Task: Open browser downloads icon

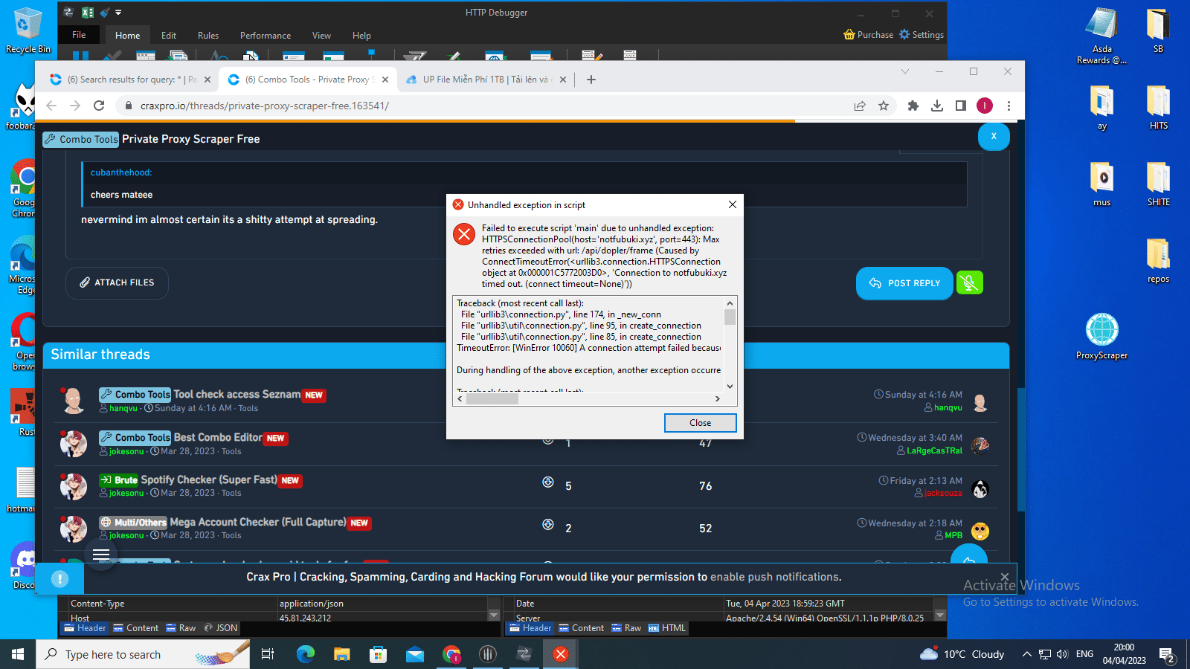Action: pyautogui.click(x=937, y=106)
